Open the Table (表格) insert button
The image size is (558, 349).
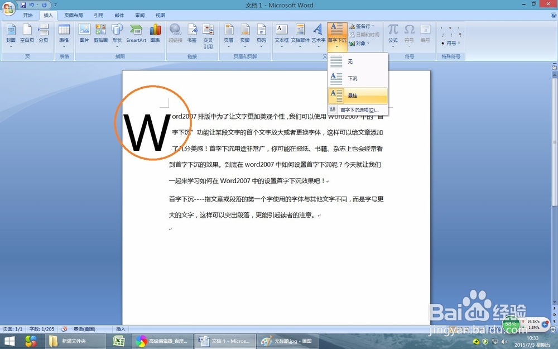[x=64, y=36]
